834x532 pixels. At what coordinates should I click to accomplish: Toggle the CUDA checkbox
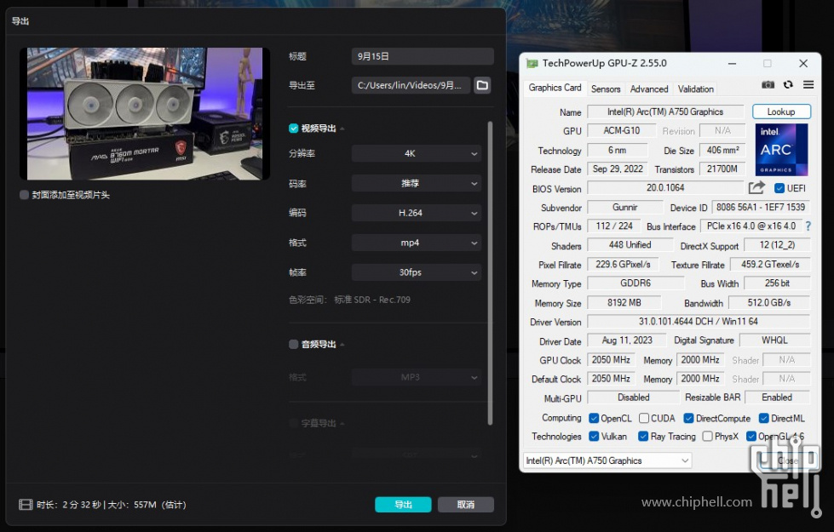(644, 418)
